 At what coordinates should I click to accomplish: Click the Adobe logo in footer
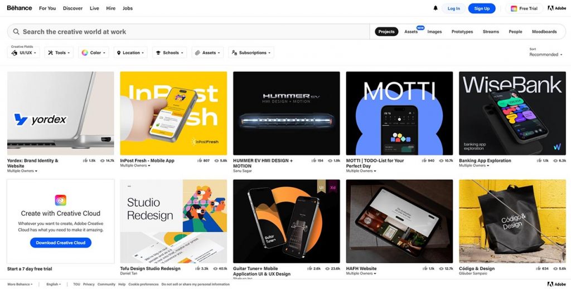(x=557, y=285)
